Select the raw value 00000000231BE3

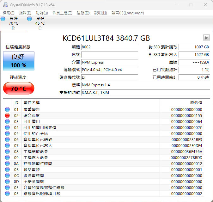click(187, 140)
